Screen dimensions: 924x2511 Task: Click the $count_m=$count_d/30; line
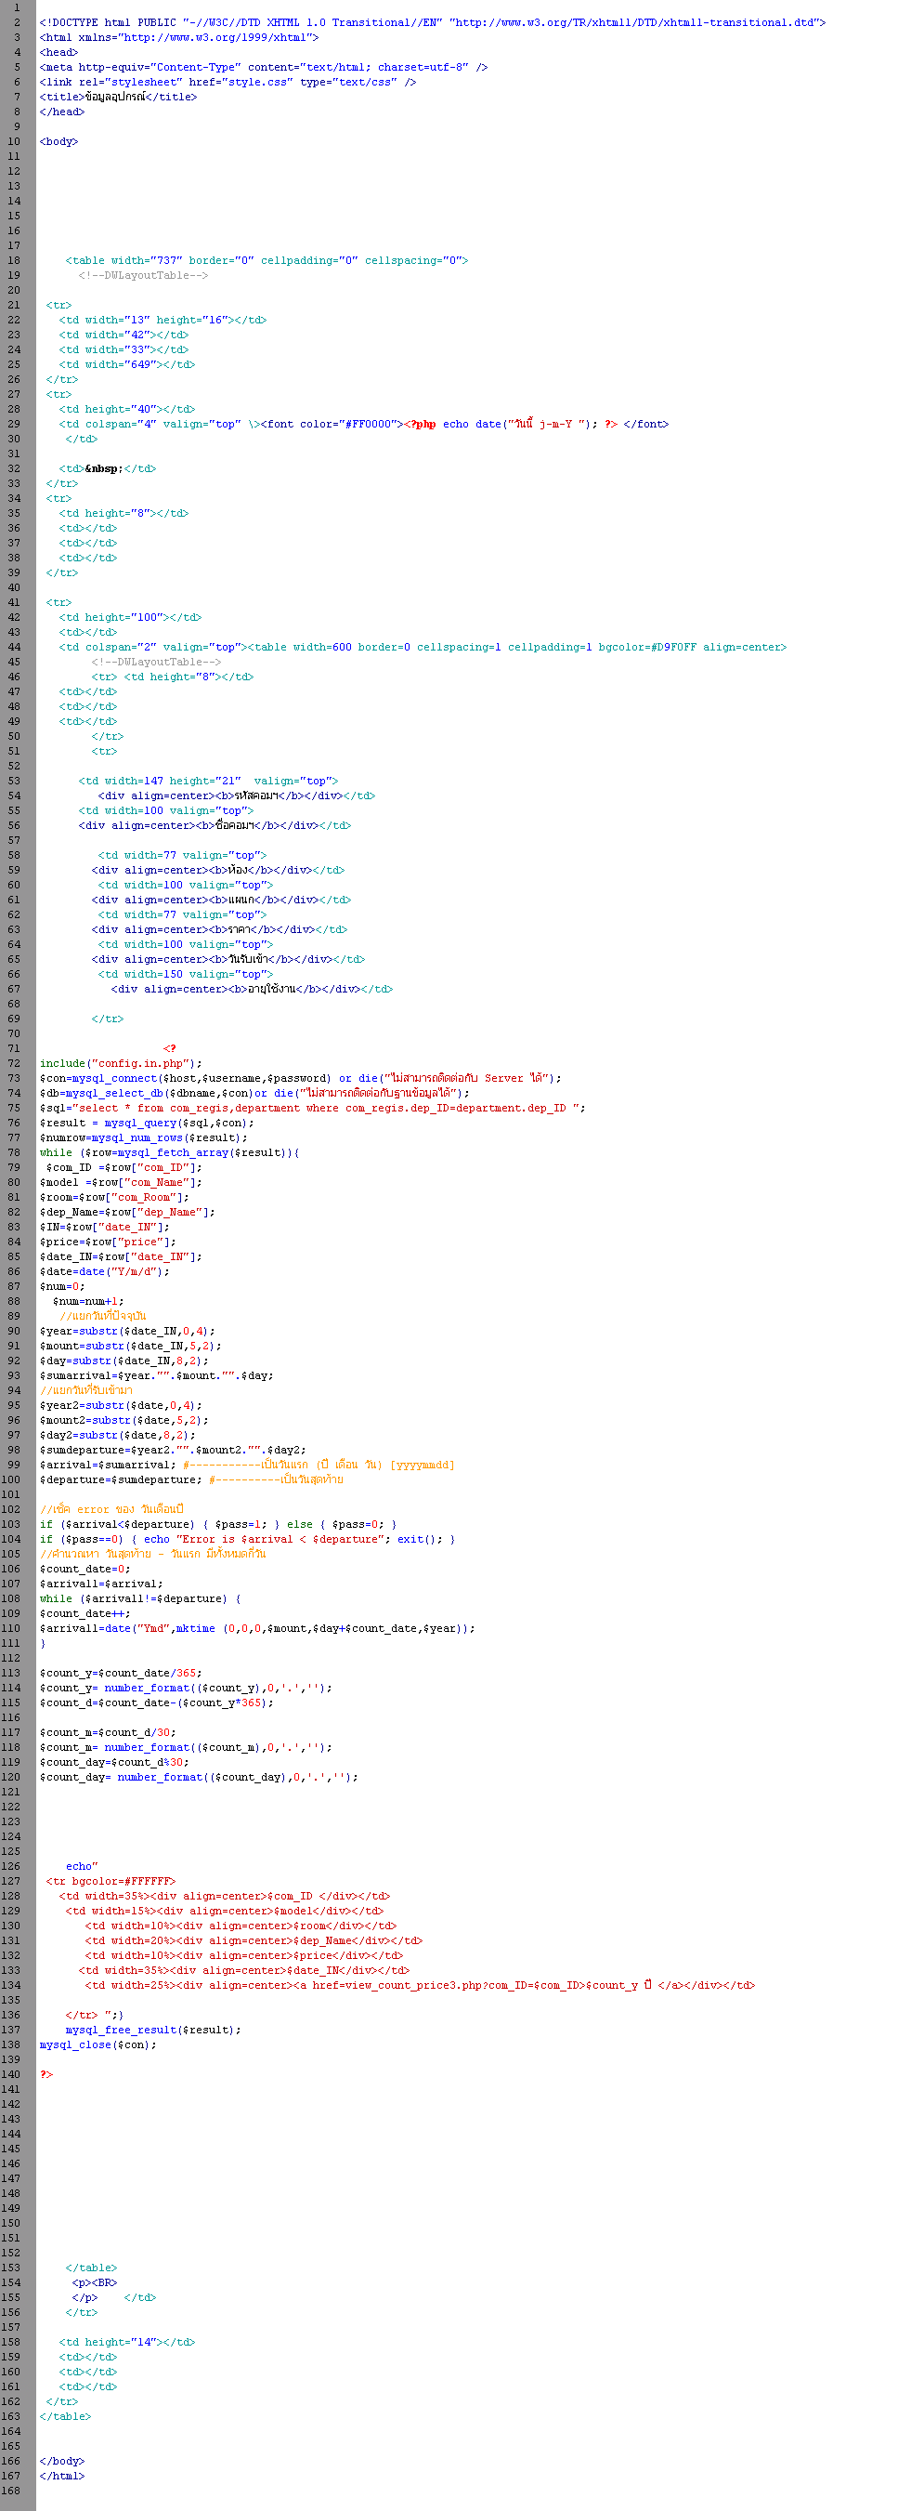click(108, 1732)
